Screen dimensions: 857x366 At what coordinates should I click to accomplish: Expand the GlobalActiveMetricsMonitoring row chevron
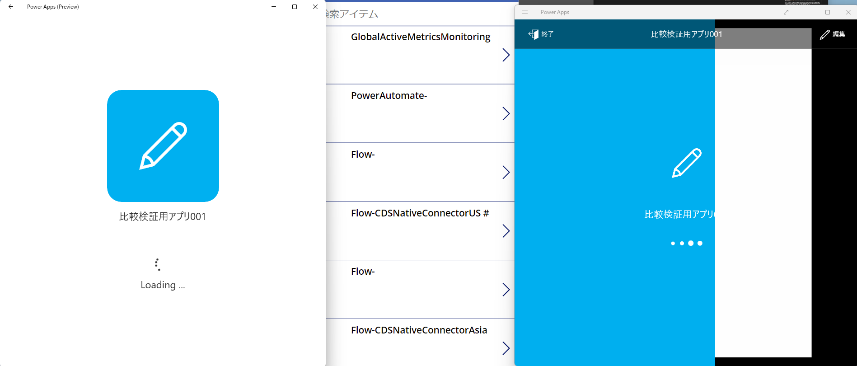(x=506, y=55)
